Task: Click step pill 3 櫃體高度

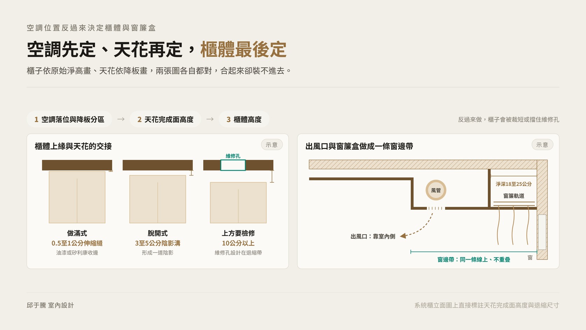Action: pos(244,119)
